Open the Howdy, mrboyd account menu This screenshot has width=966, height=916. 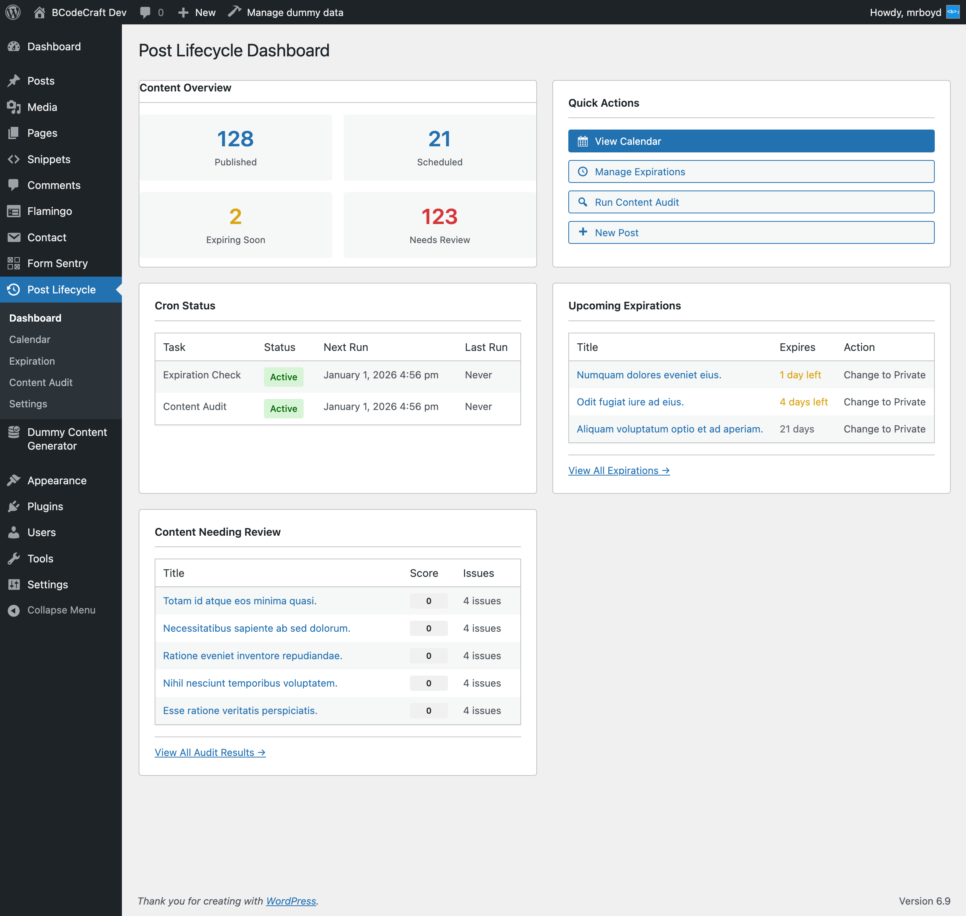914,12
